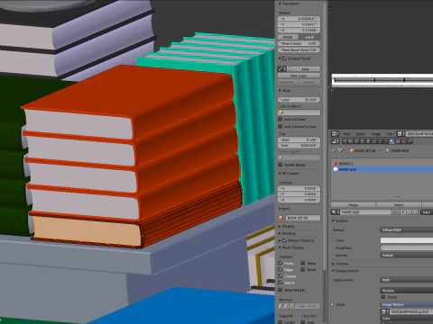Show face normals icon under Normals
The height and width of the screenshot is (324, 433).
(x=291, y=306)
